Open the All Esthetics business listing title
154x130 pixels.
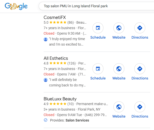click(x=56, y=58)
